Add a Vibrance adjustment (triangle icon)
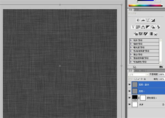This screenshot has width=165, height=118. (133, 27)
